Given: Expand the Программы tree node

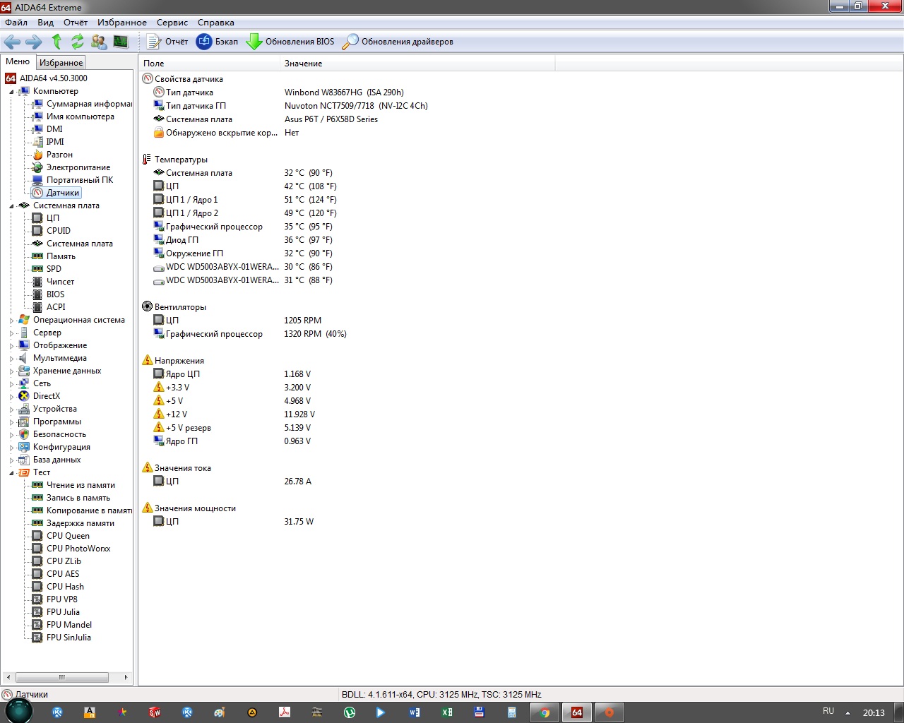Looking at the screenshot, I should click(11, 422).
